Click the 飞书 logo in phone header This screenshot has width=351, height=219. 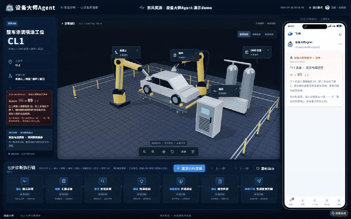click(290, 34)
